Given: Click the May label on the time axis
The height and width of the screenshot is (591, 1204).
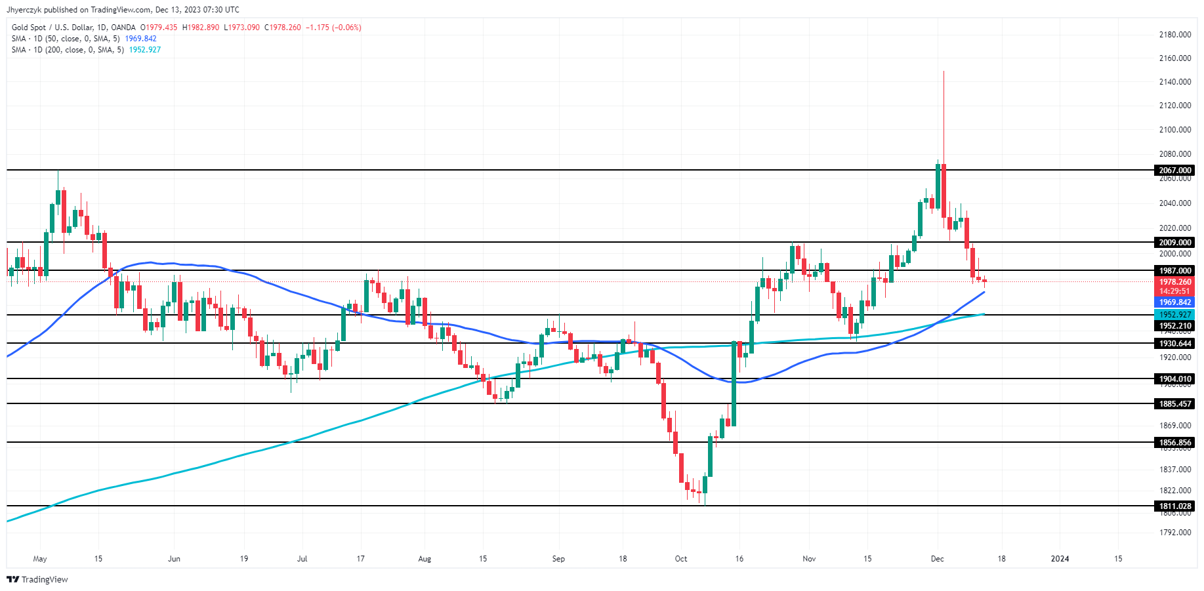Looking at the screenshot, I should coord(40,559).
